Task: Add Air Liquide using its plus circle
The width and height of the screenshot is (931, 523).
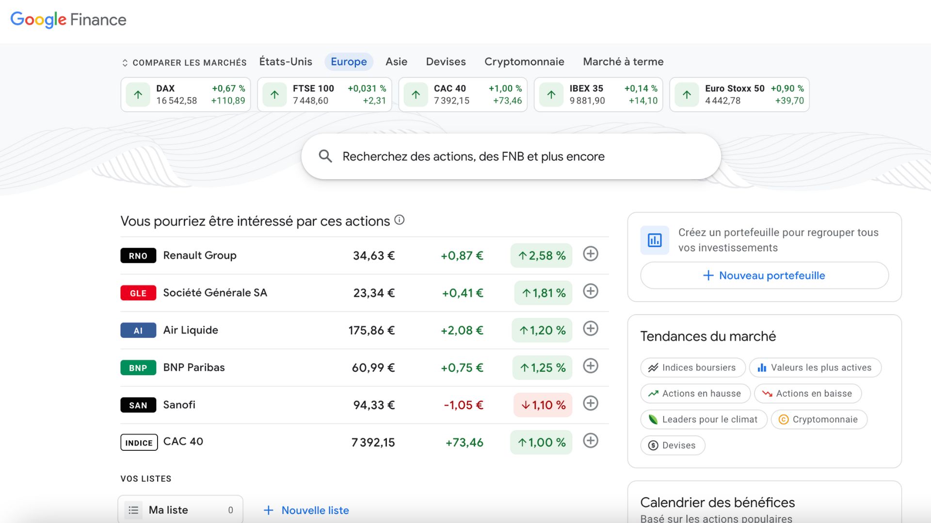Action: 590,328
